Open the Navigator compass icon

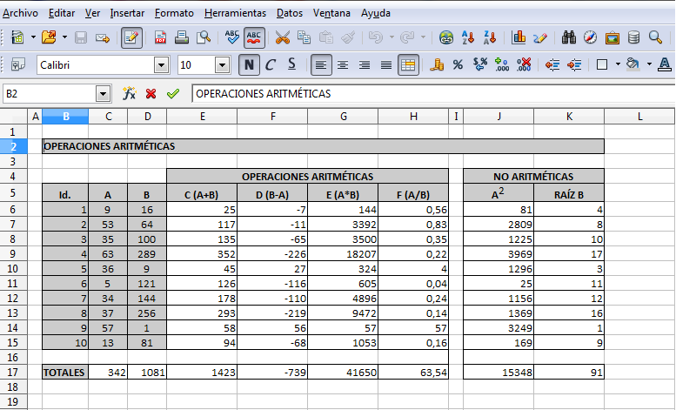pyautogui.click(x=591, y=37)
